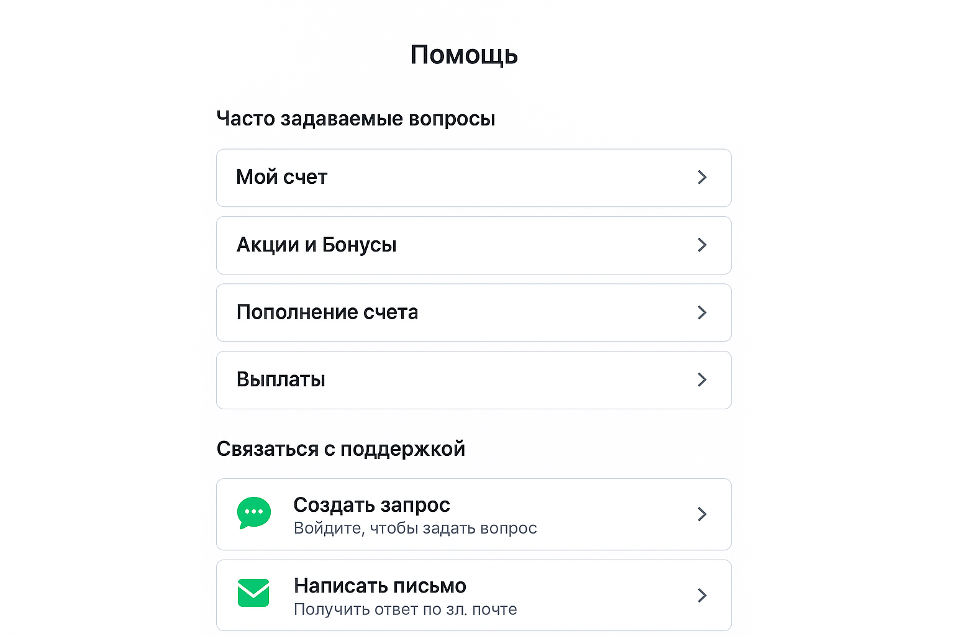Click the chevron on Написать письмо row
Screen dimensions: 954x636
pyautogui.click(x=702, y=596)
